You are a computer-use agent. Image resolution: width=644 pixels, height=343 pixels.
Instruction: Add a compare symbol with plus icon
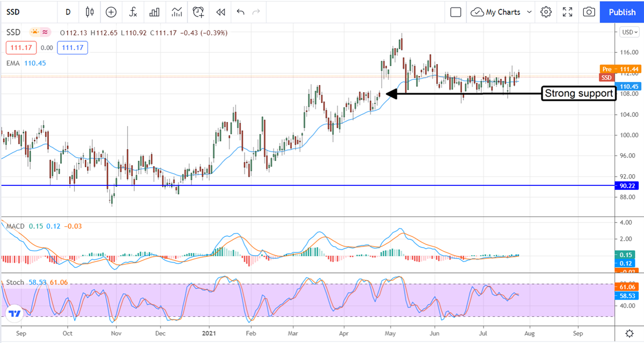pyautogui.click(x=111, y=12)
